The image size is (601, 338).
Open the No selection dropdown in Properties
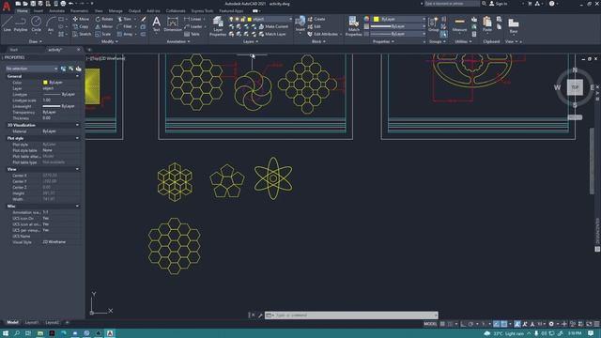pyautogui.click(x=32, y=69)
